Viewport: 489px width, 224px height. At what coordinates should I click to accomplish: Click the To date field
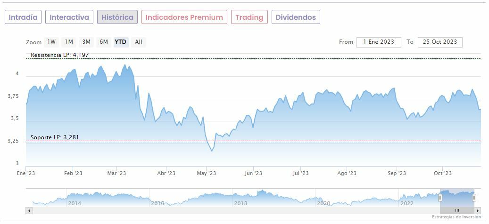click(440, 42)
